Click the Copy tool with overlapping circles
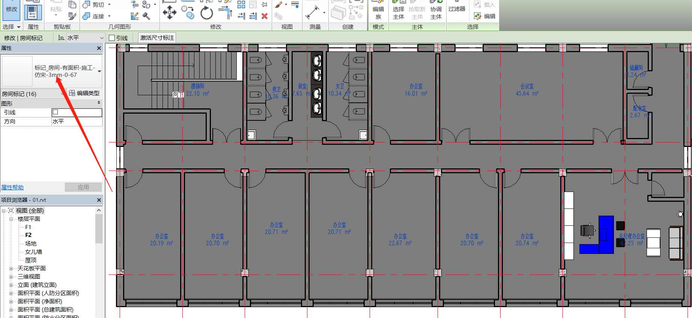The height and width of the screenshot is (318, 692). pos(188,12)
